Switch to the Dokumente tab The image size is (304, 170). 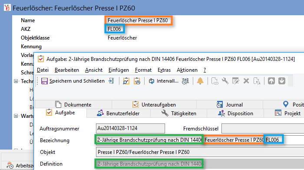pyautogui.click(x=73, y=105)
